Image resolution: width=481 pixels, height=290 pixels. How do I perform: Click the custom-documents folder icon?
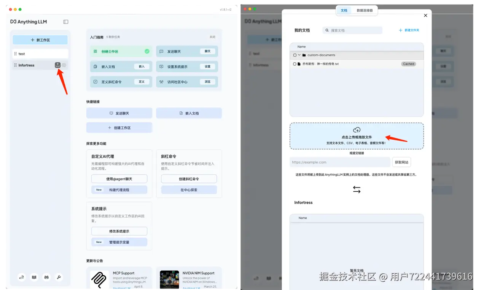304,55
